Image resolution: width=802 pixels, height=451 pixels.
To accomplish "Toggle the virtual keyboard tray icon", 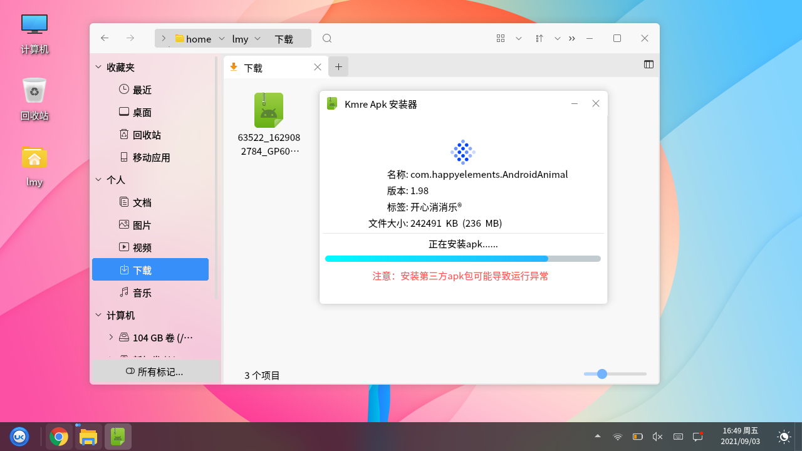I will [677, 437].
